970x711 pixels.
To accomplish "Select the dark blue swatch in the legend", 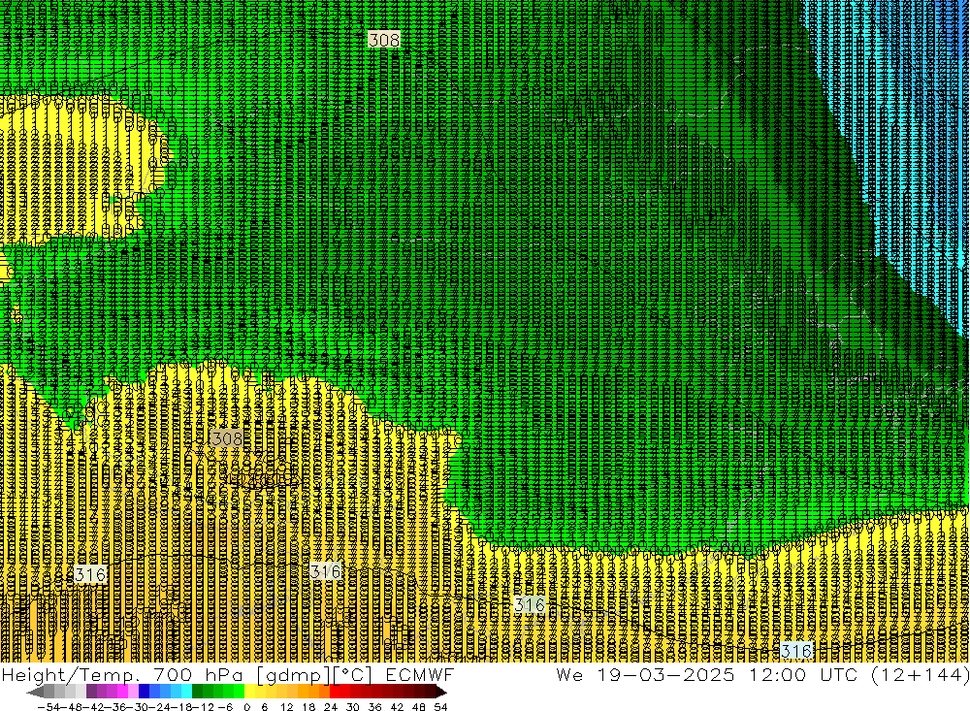I will click(x=145, y=692).
